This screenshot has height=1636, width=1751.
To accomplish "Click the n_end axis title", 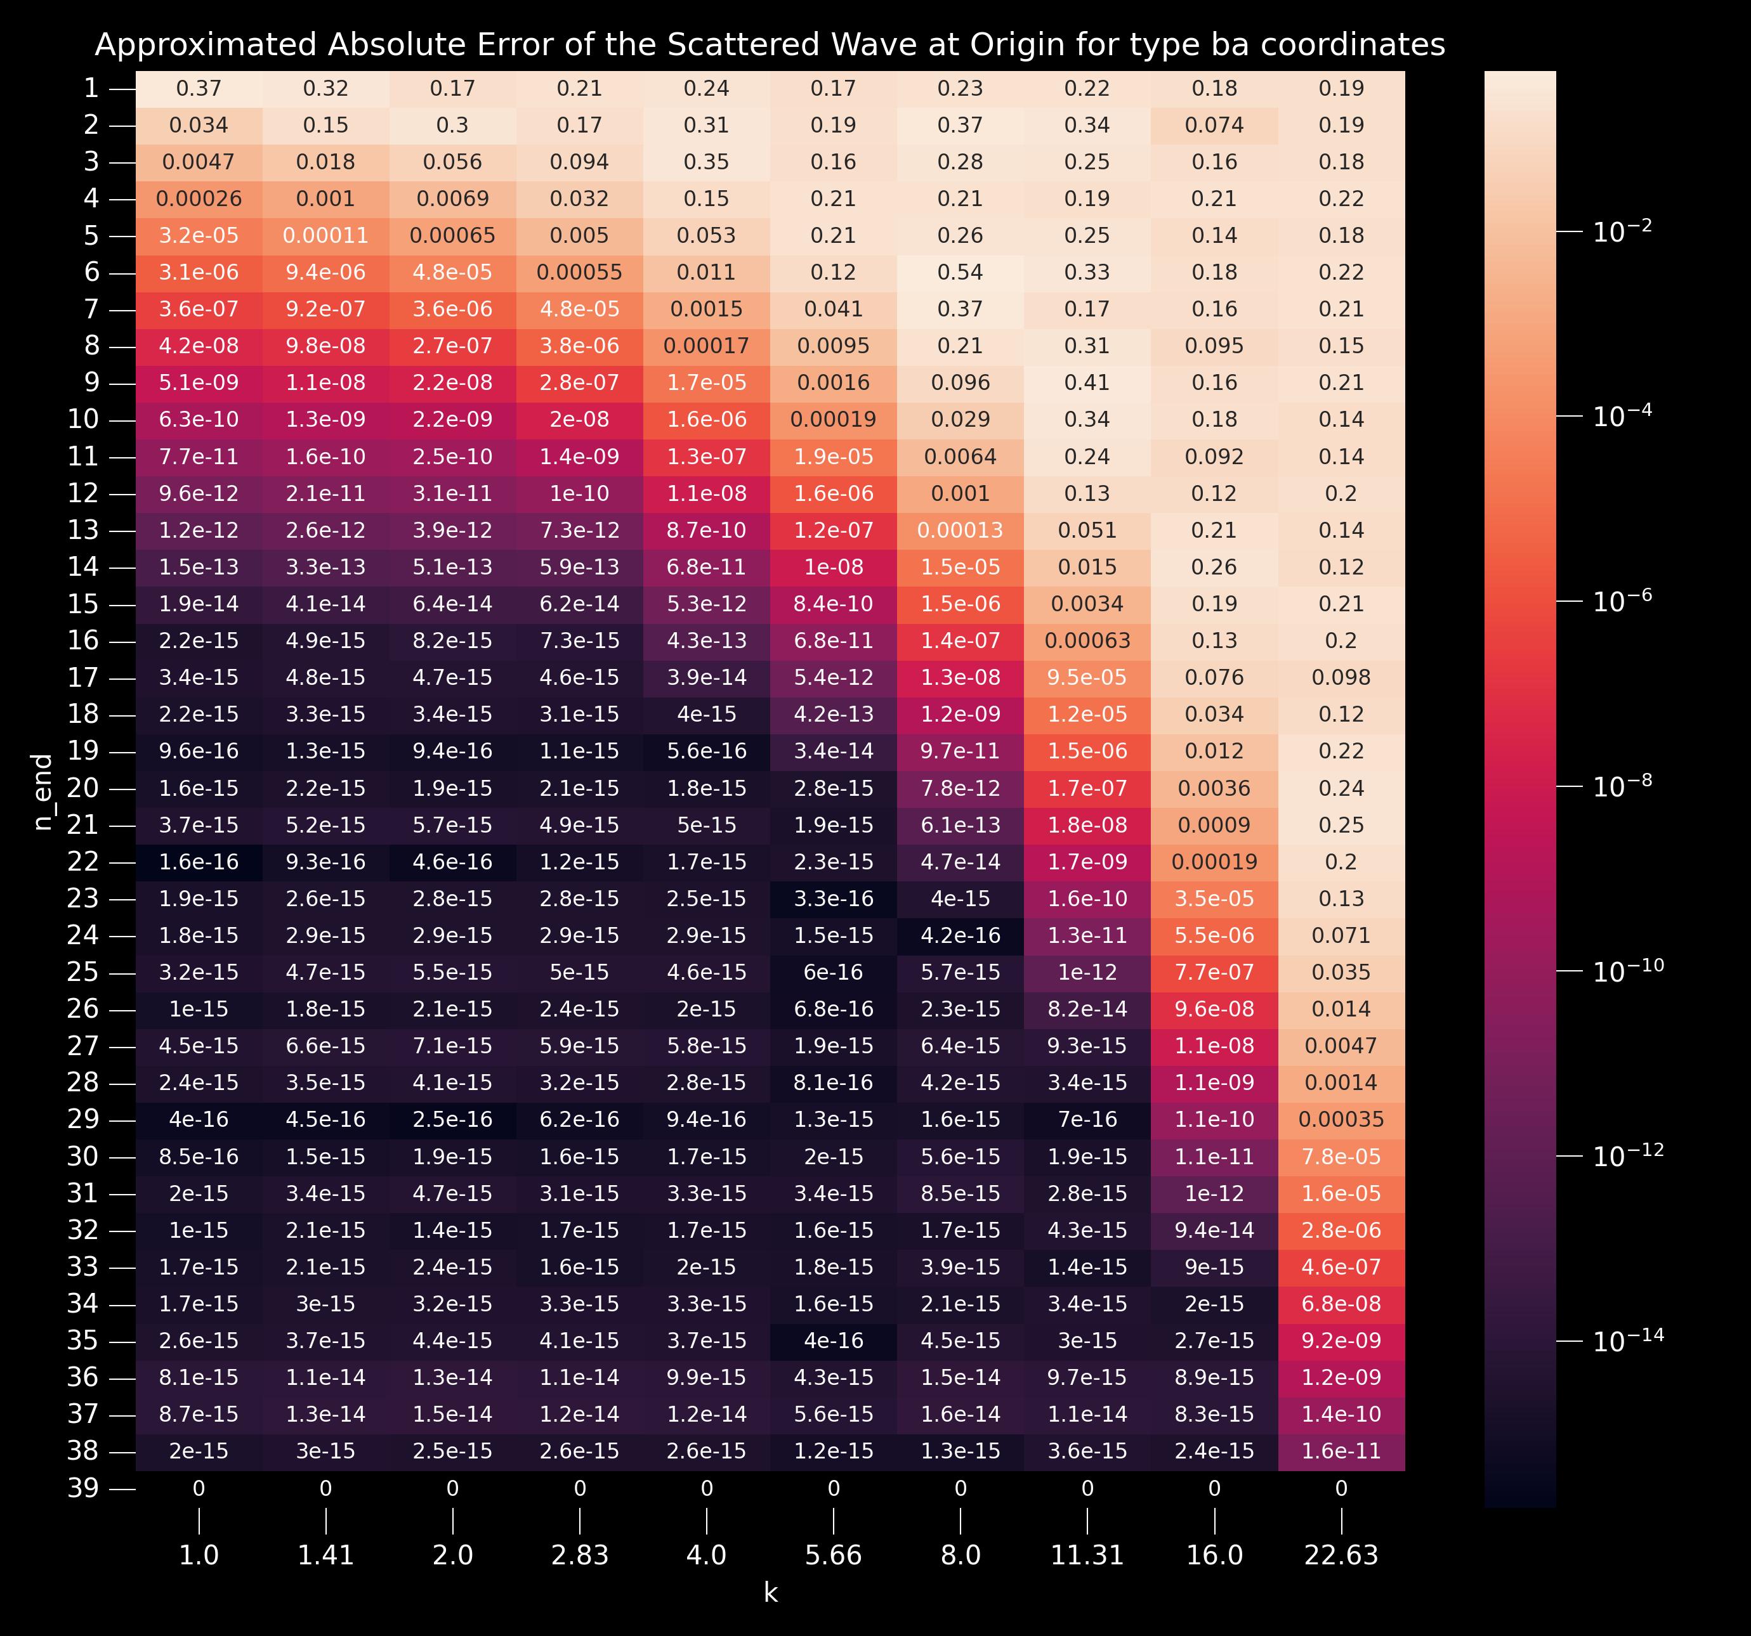I will click(43, 791).
